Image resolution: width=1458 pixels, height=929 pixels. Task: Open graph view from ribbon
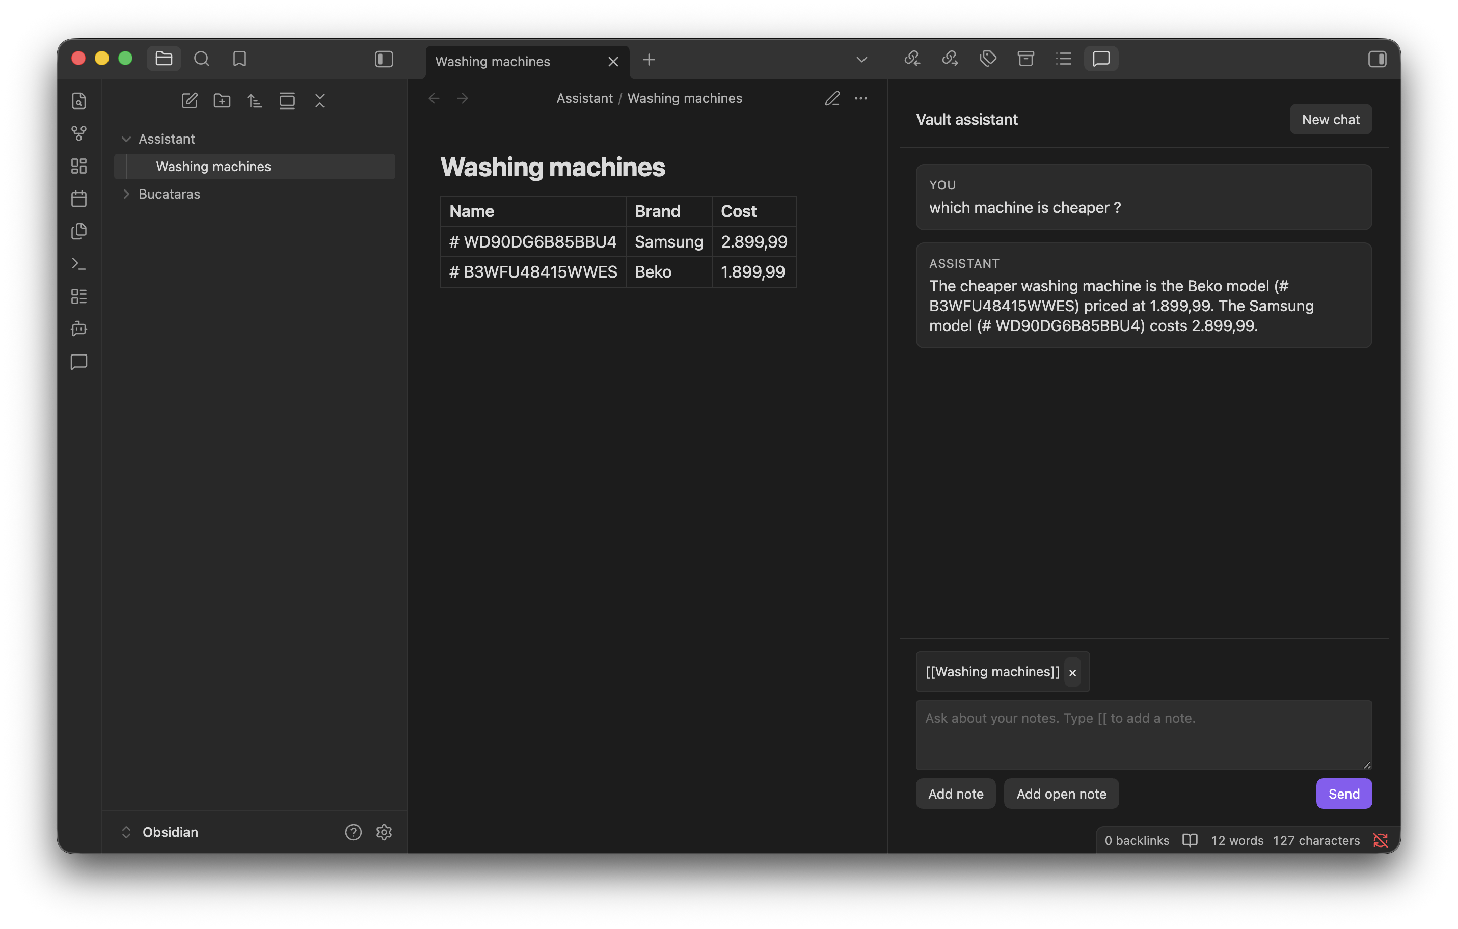click(79, 133)
